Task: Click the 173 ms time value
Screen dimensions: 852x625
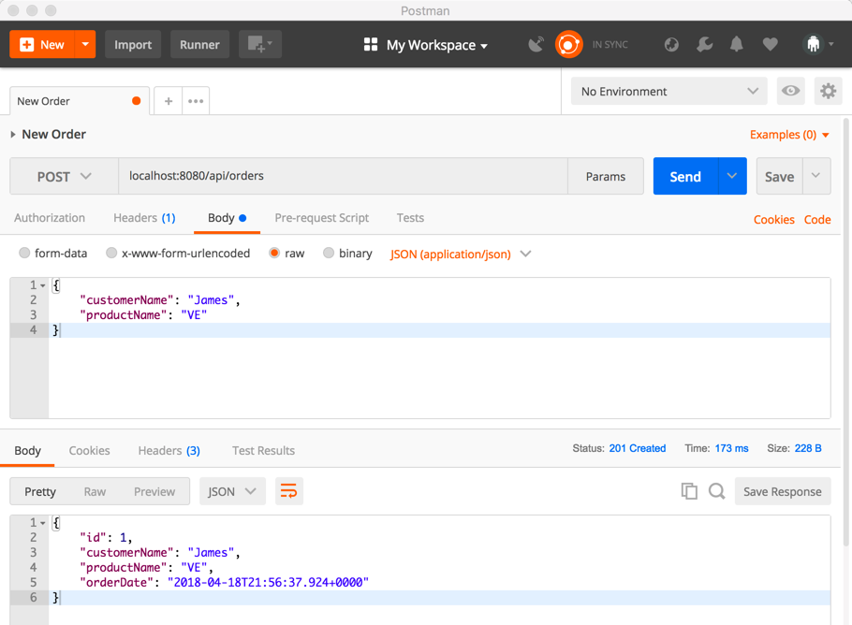Action: pyautogui.click(x=731, y=448)
